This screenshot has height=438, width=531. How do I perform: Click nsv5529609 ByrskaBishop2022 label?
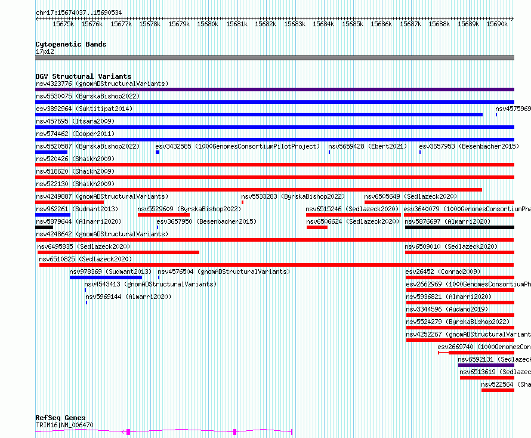(x=189, y=209)
